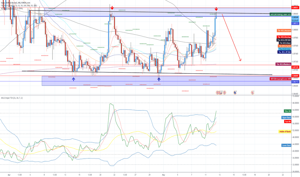Click the red 0.86849 price tag
The height and width of the screenshot is (177, 300).
pyautogui.click(x=295, y=76)
